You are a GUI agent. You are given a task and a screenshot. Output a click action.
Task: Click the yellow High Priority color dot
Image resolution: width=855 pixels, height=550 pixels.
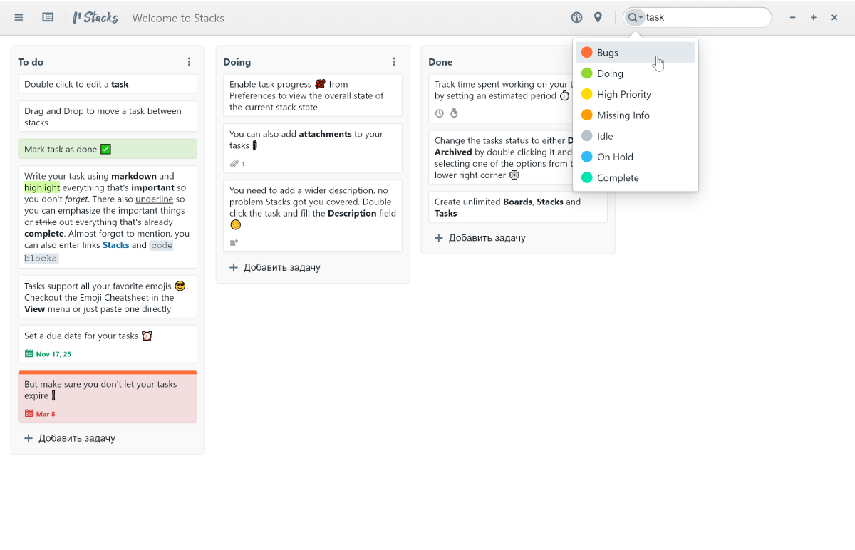point(587,94)
